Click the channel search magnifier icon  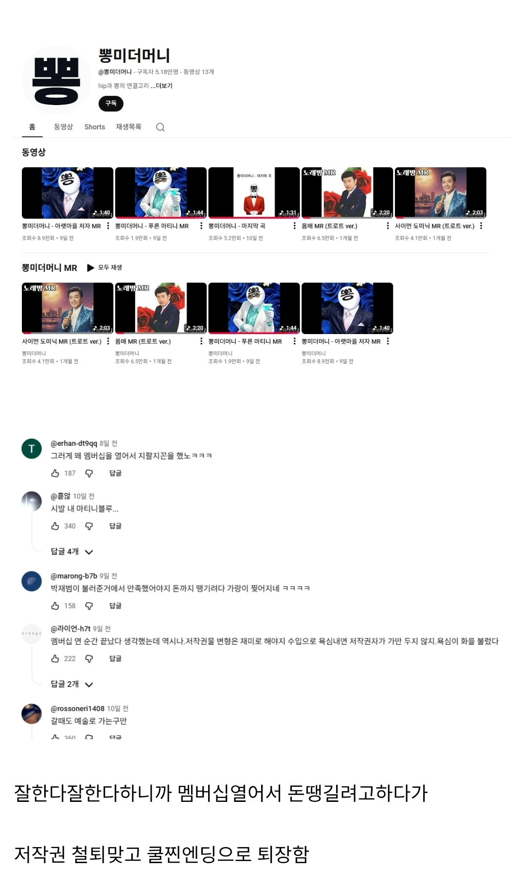pyautogui.click(x=160, y=127)
